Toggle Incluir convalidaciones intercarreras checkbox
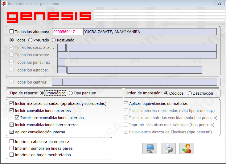 11,125
